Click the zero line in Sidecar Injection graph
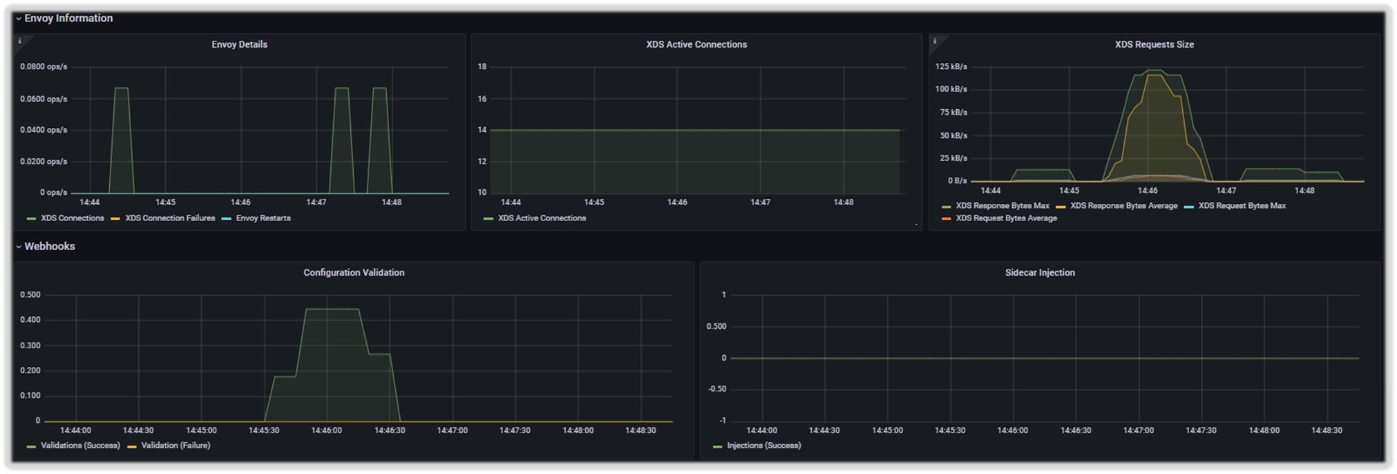The image size is (1397, 474). [x=1045, y=358]
